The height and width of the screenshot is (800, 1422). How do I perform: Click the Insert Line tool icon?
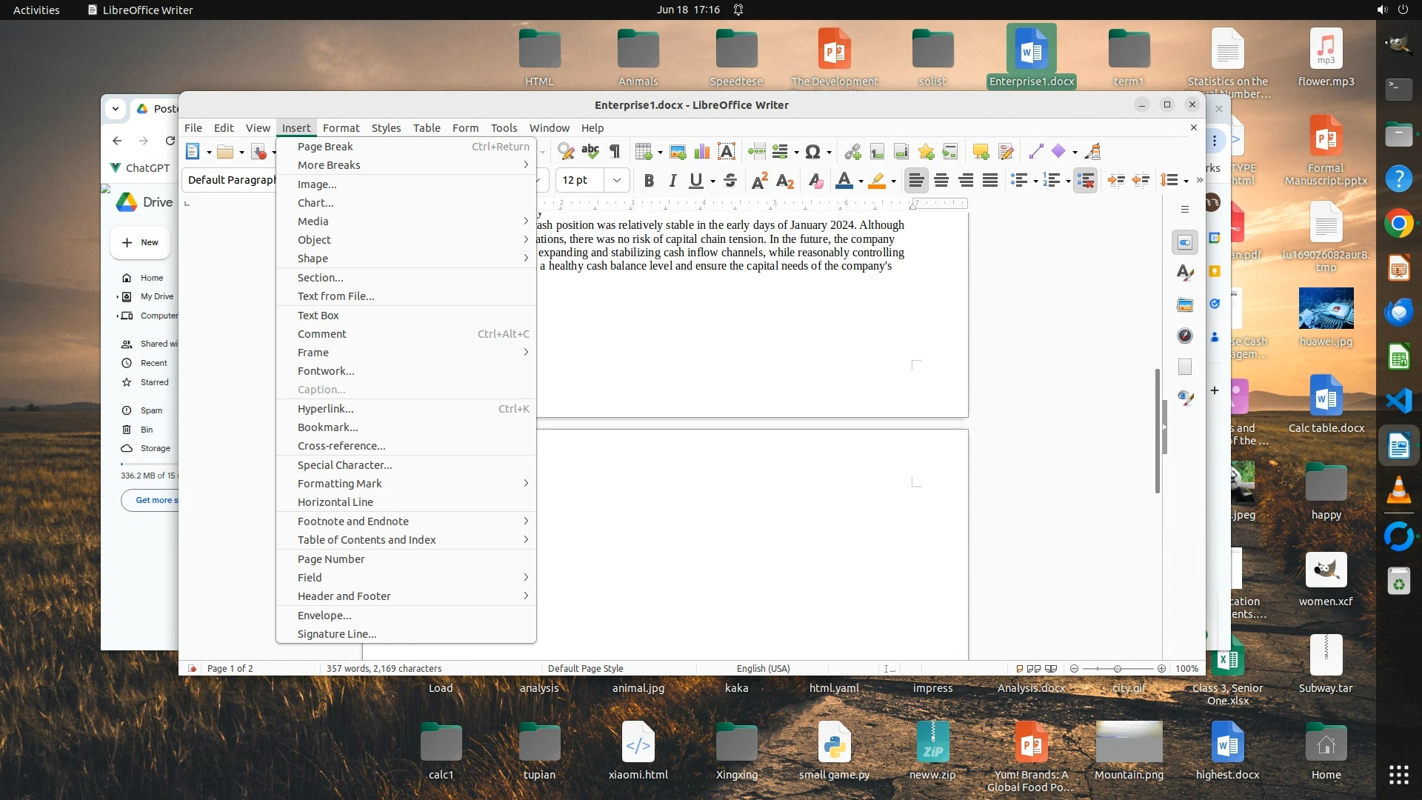pyautogui.click(x=1035, y=152)
